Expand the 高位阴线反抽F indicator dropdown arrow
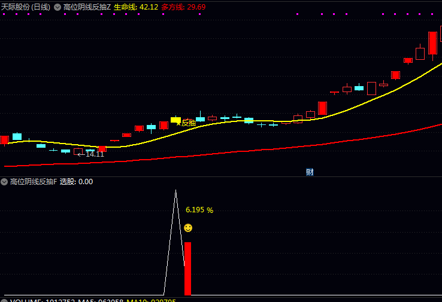The image size is (442, 302). point(4,182)
